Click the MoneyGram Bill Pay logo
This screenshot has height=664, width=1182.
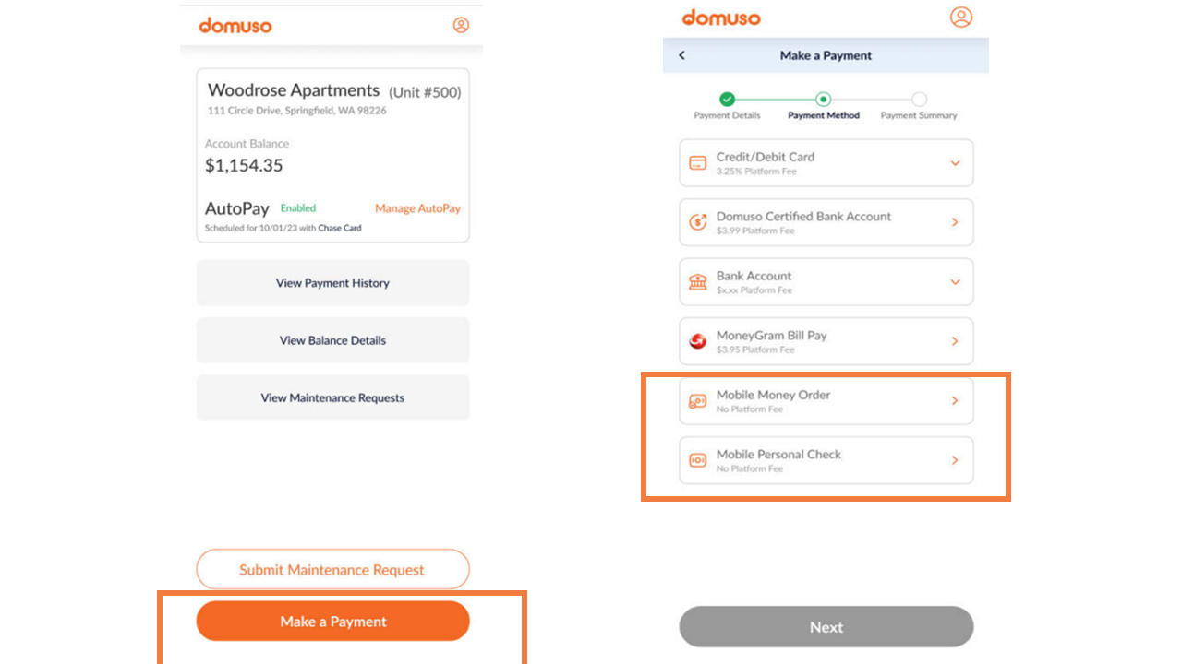click(x=697, y=340)
